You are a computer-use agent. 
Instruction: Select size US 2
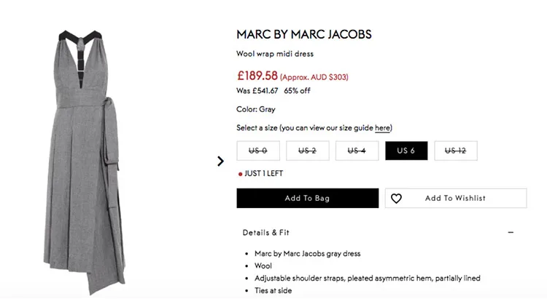(x=307, y=151)
